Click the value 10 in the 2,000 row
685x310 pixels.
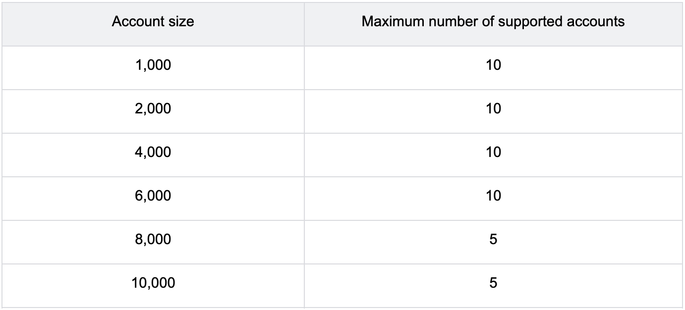click(494, 109)
